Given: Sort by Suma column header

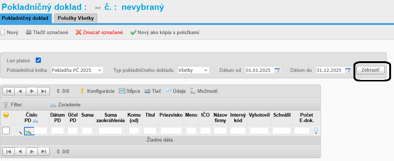Looking at the screenshot, I should click(x=87, y=115).
